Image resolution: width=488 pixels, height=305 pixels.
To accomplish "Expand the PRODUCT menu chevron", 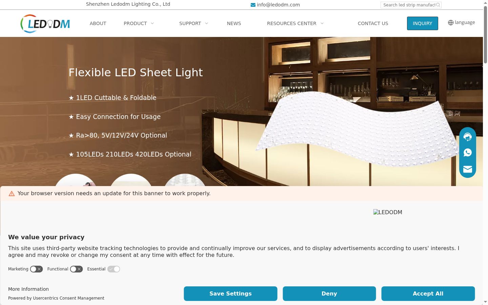I will [152, 23].
